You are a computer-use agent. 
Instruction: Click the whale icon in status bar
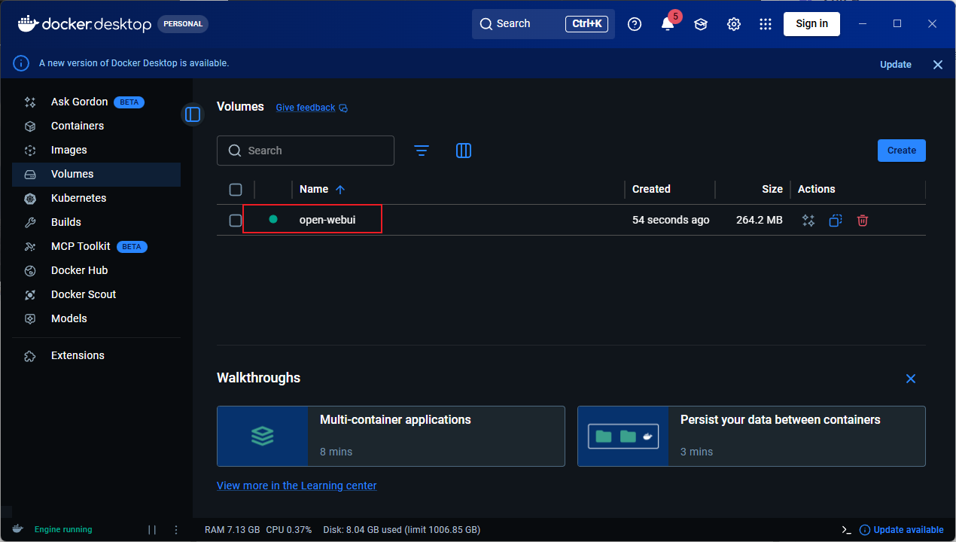pyautogui.click(x=18, y=528)
